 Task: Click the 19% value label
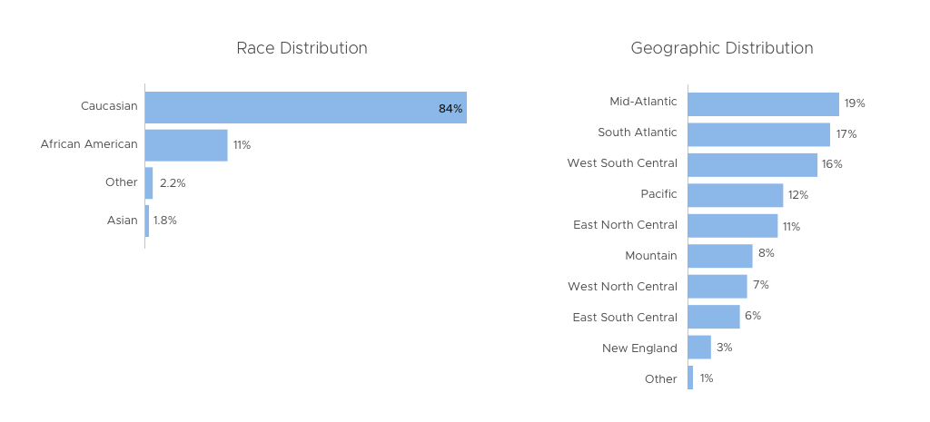855,103
